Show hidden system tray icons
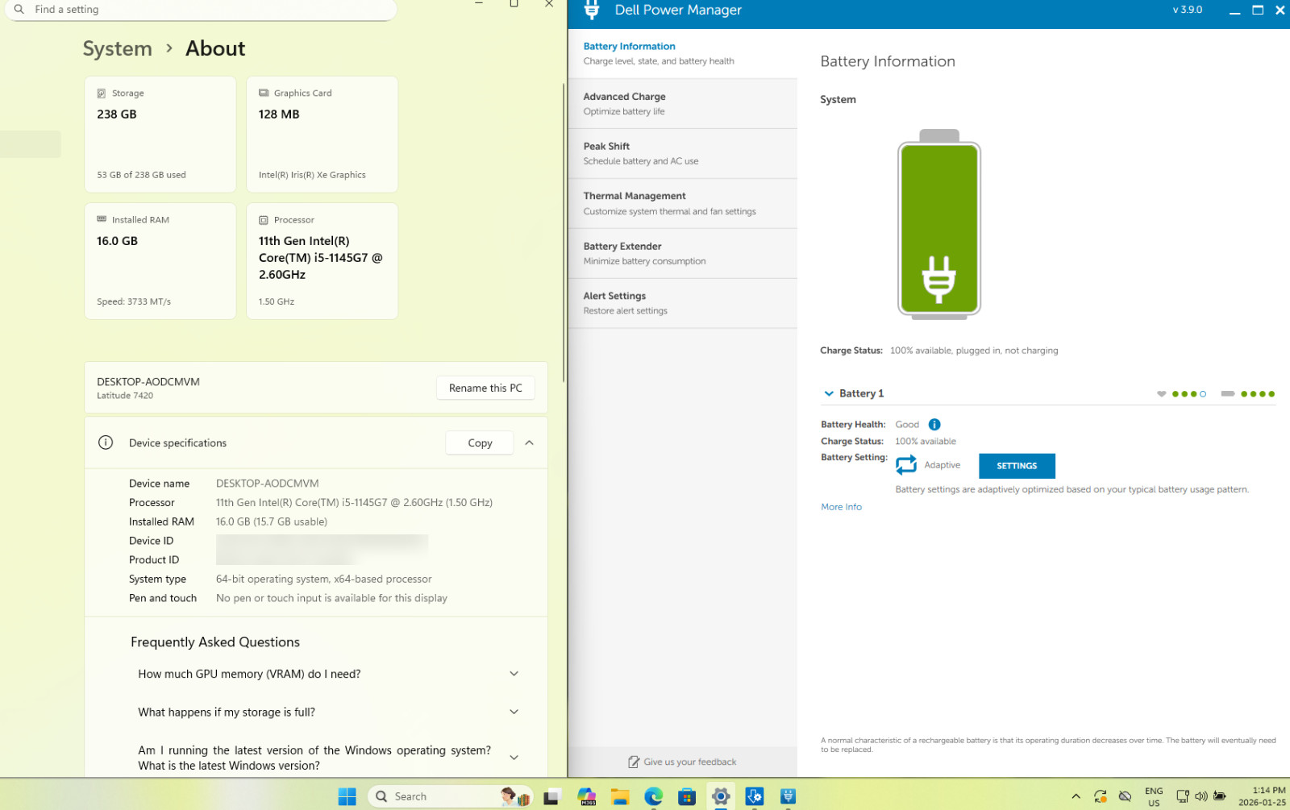Viewport: 1290px width, 810px height. 1076,796
